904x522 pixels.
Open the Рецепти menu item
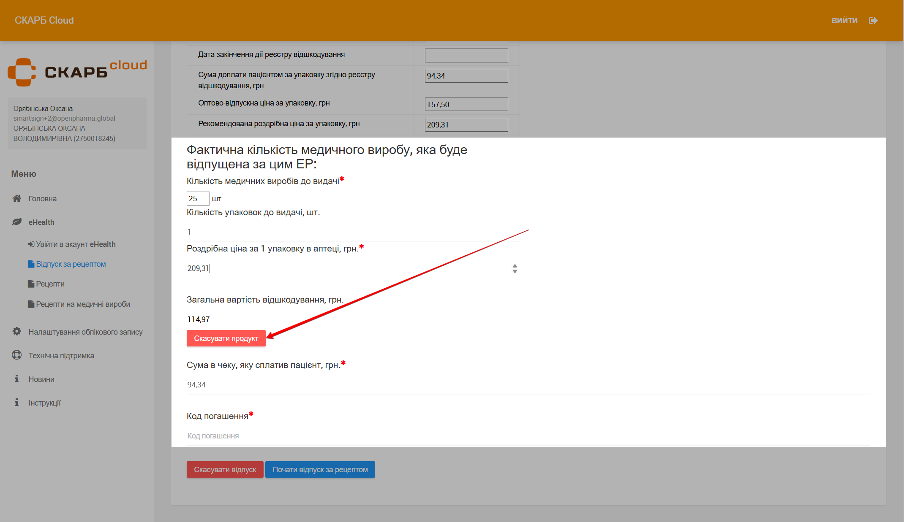coord(50,284)
